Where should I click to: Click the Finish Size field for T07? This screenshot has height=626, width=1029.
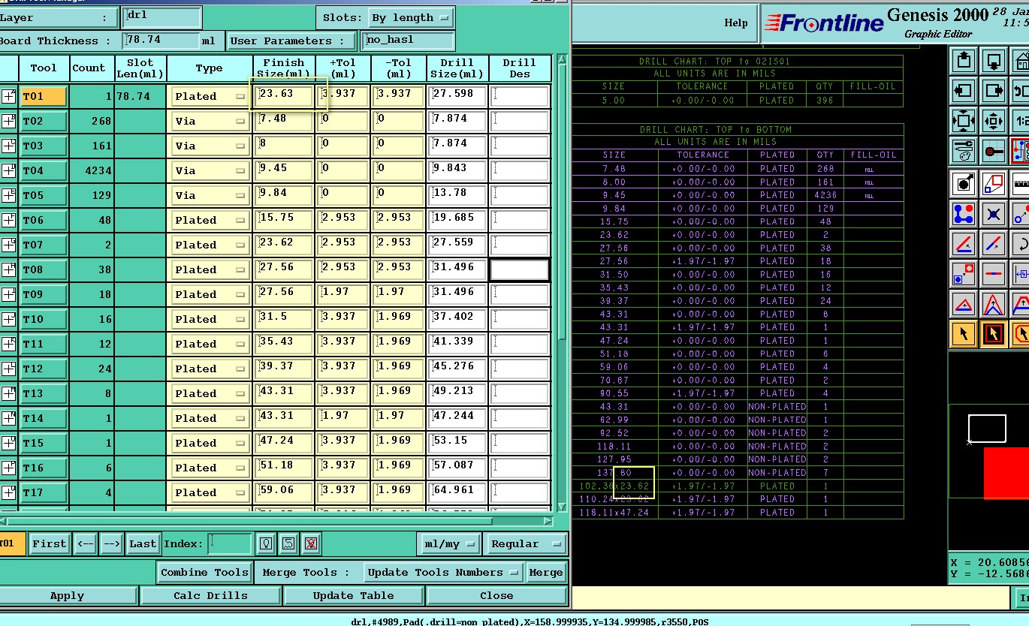tap(285, 245)
